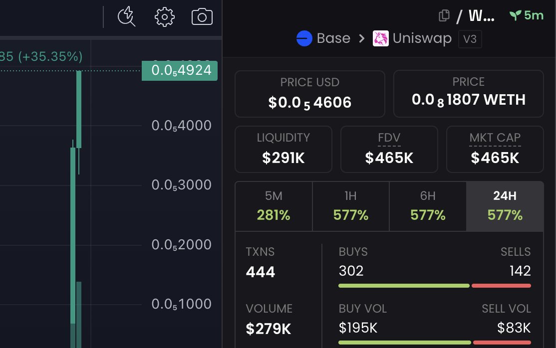Click the 0.0₈1807 WETH price box

coord(469,94)
